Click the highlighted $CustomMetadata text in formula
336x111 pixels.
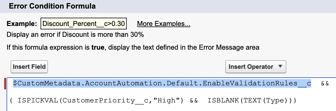(162, 83)
